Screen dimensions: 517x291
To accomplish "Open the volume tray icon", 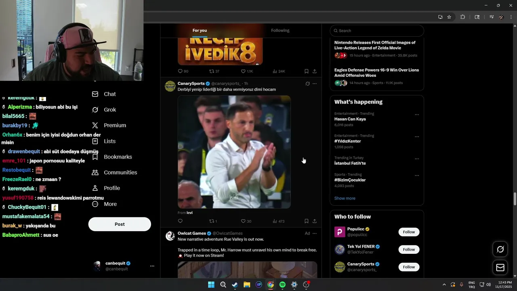I will click(488, 285).
